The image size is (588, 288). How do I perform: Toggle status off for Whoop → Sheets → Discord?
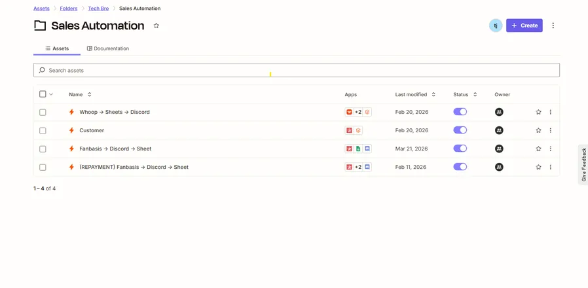click(x=460, y=112)
